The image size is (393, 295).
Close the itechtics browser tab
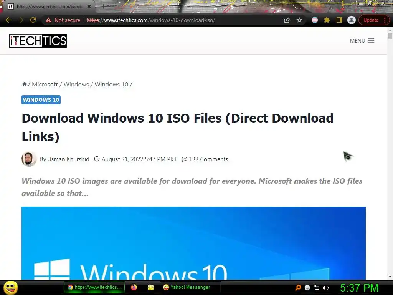pyautogui.click(x=89, y=7)
